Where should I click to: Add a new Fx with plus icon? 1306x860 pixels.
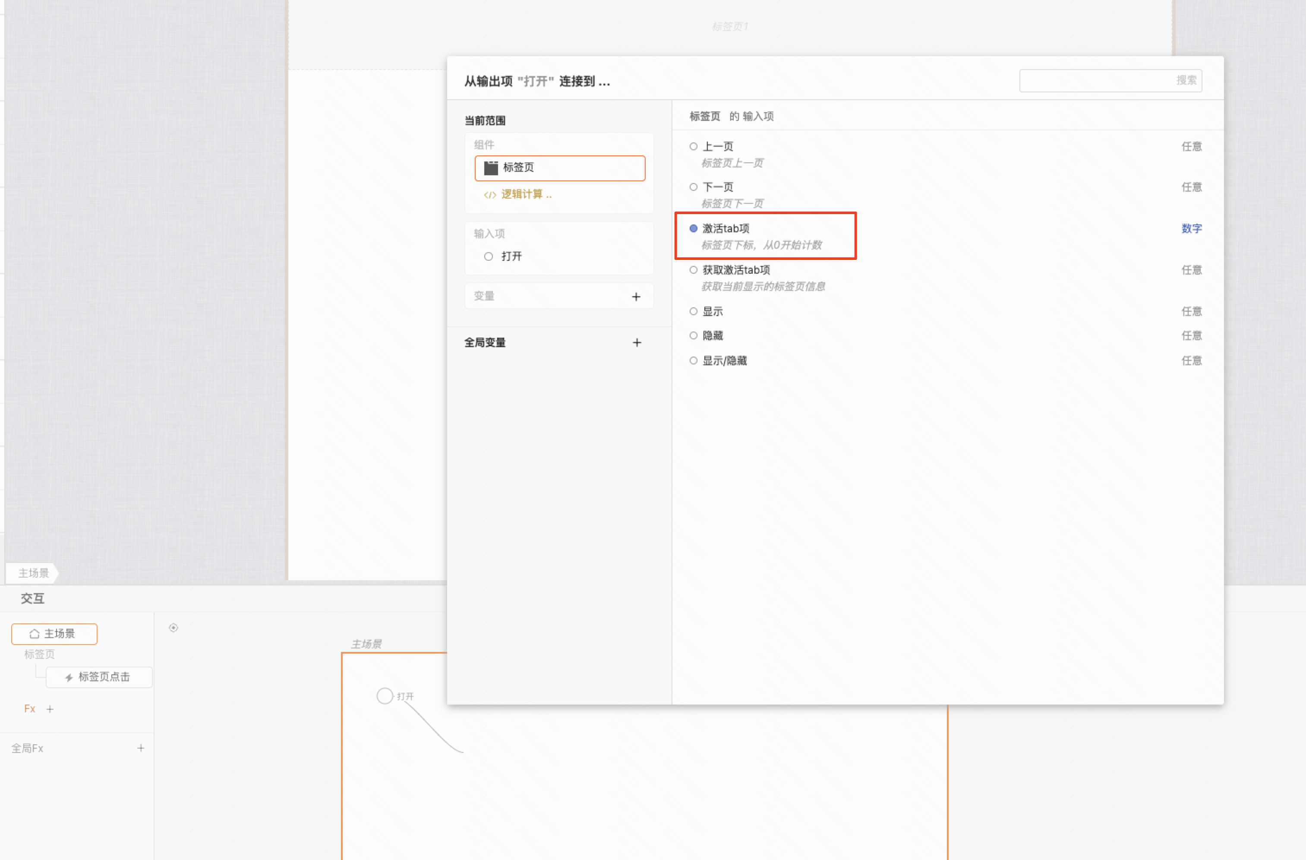tap(50, 709)
